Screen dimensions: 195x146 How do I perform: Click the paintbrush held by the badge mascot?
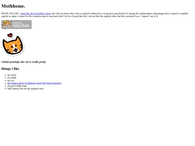(x=10, y=24)
